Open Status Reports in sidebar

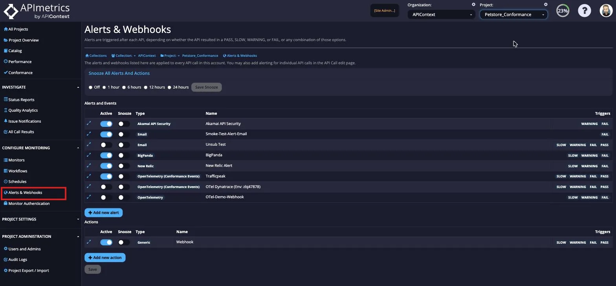click(x=19, y=100)
